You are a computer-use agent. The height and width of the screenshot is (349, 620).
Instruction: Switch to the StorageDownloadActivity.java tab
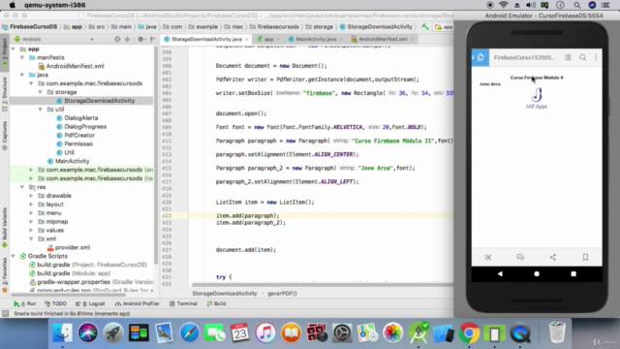click(205, 39)
